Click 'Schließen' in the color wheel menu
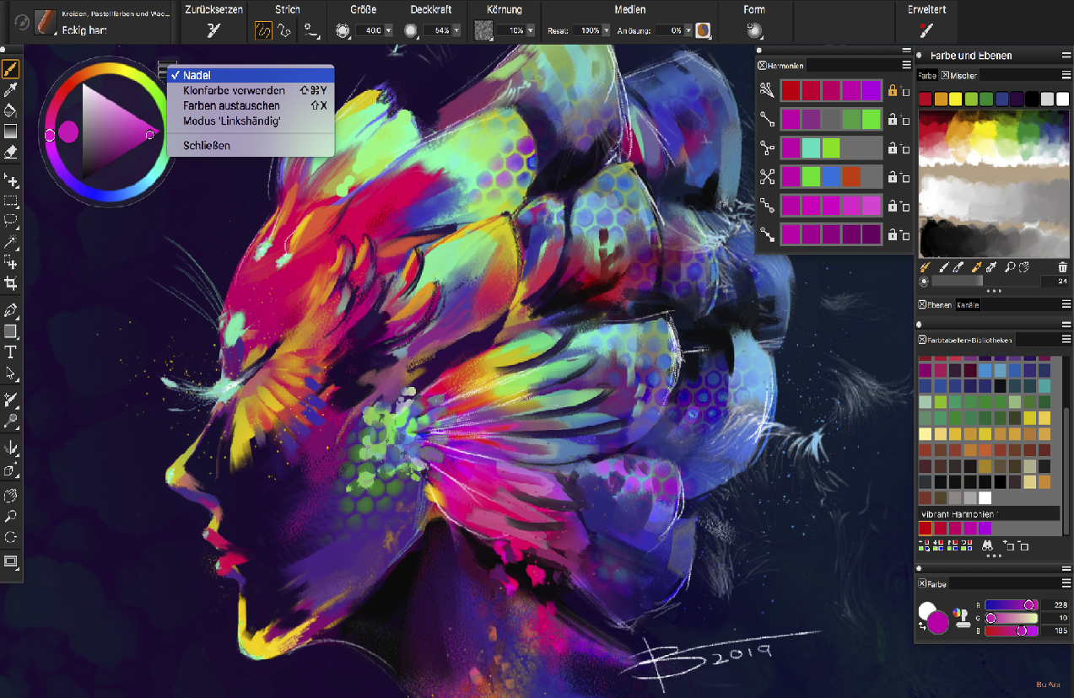This screenshot has width=1074, height=698. 207,145
